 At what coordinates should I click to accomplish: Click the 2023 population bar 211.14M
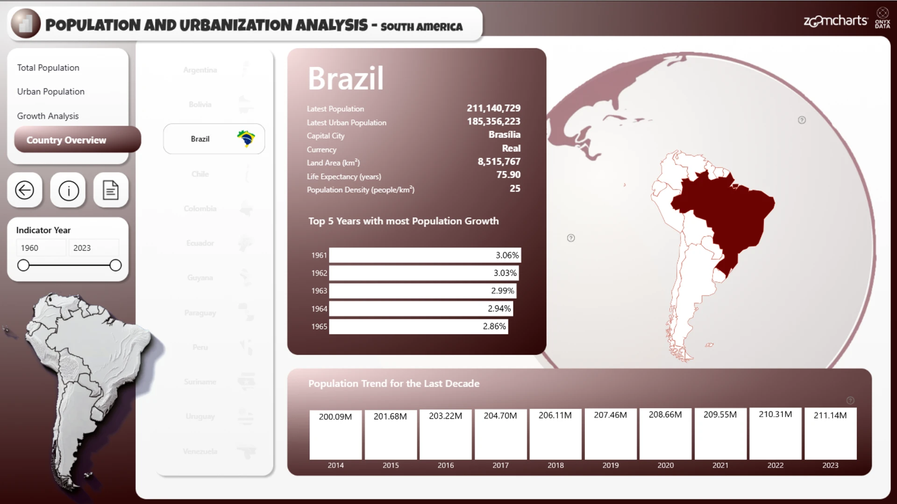830,434
